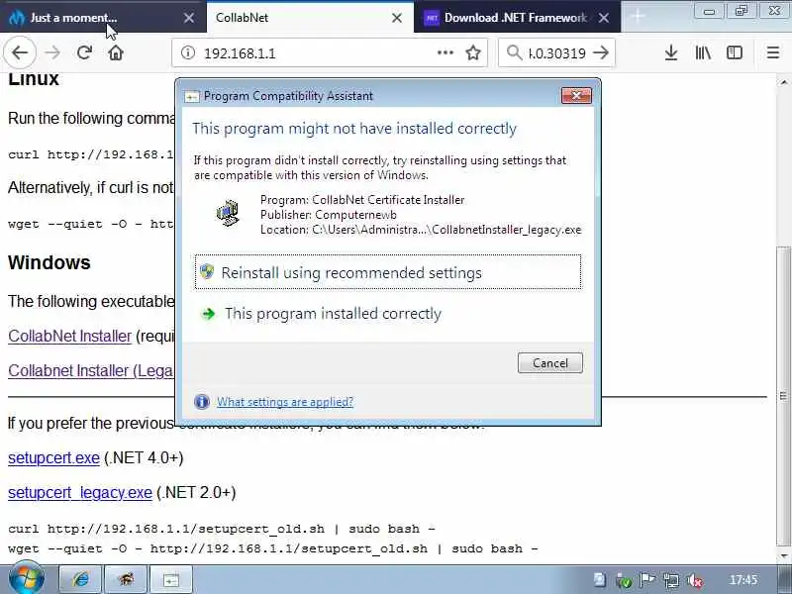Close the Program Compatibility Assistant dialog
The height and width of the screenshot is (594, 792).
(x=576, y=95)
